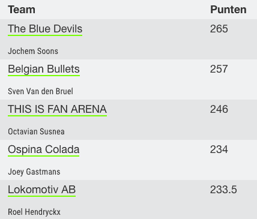Open The Blue Devils team link
This screenshot has height=219, width=257.
(x=45, y=29)
